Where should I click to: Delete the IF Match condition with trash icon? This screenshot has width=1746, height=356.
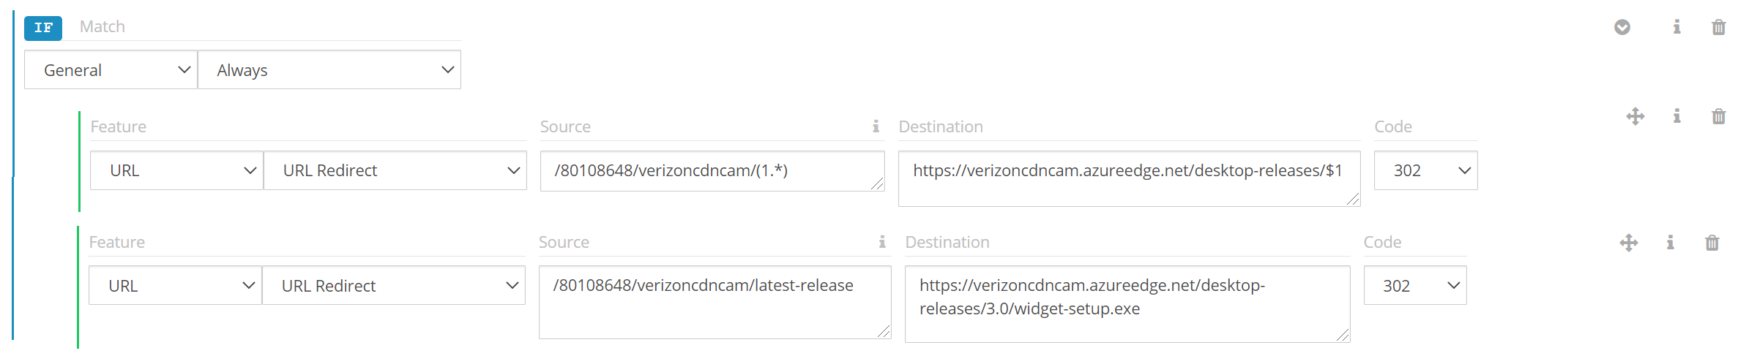tap(1718, 28)
